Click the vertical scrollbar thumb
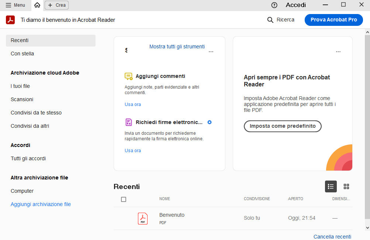Image resolution: width=370 pixels, height=240 pixels. click(367, 127)
